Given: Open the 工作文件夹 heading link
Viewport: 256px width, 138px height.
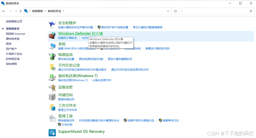Looking at the screenshot, I should point(67,105).
